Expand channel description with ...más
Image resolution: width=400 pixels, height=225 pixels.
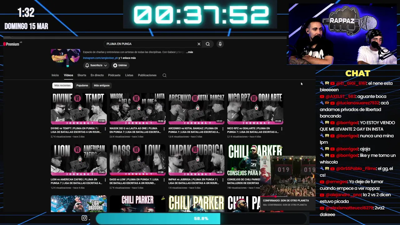pyautogui.click(x=189, y=52)
